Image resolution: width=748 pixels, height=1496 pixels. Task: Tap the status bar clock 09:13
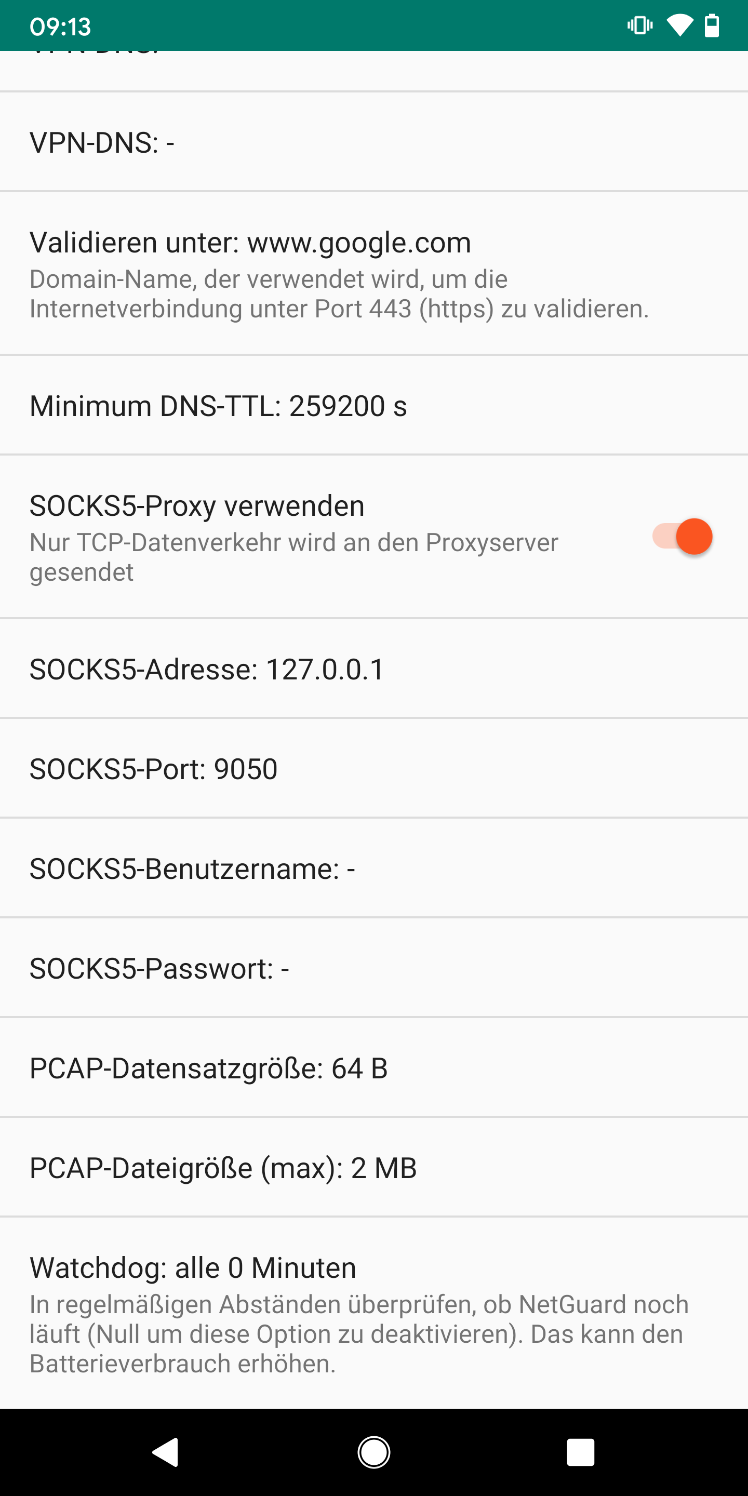[x=60, y=26]
